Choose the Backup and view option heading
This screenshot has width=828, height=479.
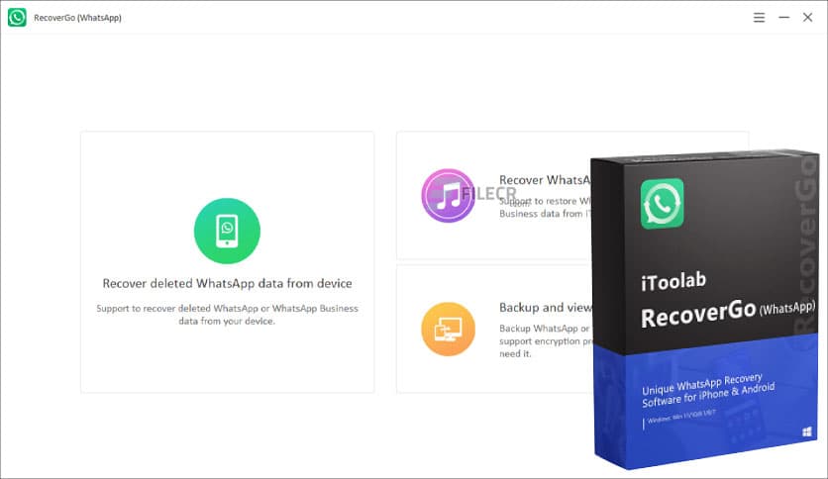(545, 308)
